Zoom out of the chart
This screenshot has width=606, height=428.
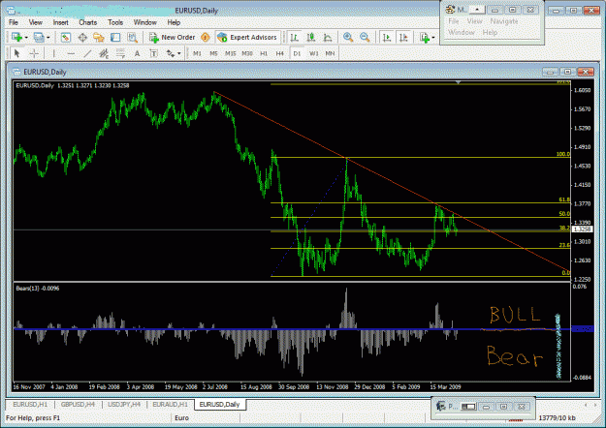[x=365, y=38]
